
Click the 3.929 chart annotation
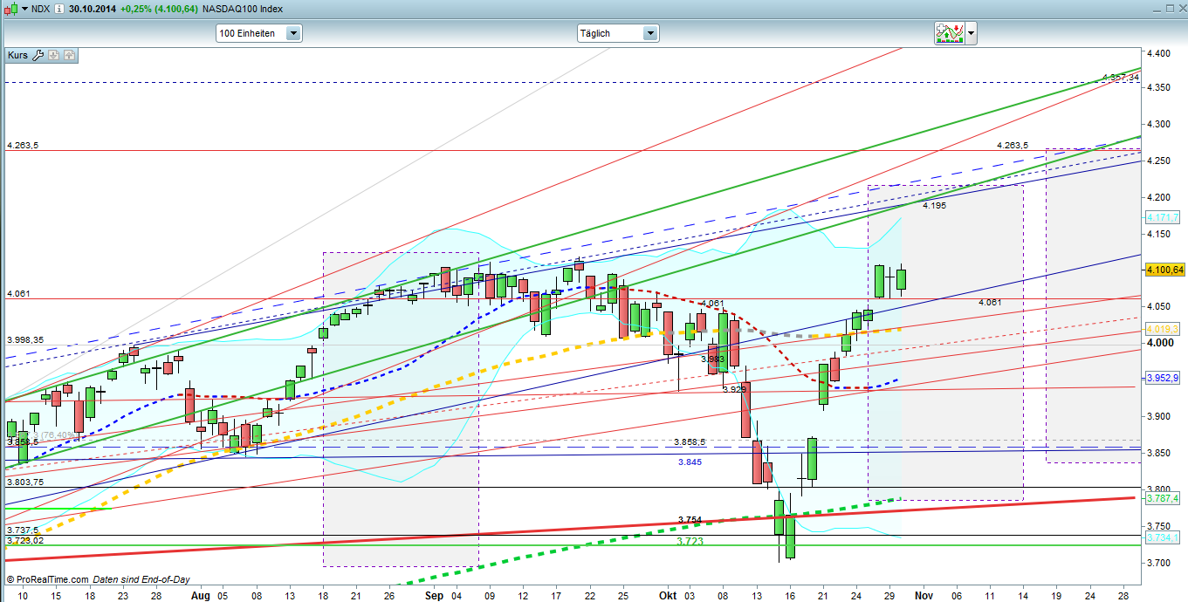pos(733,390)
